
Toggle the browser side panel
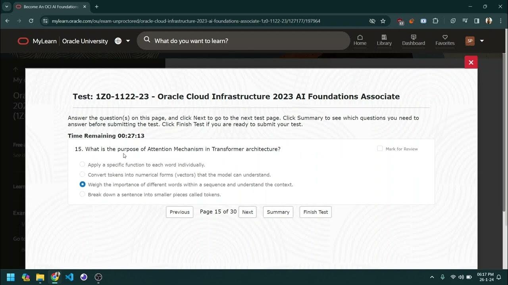click(477, 21)
